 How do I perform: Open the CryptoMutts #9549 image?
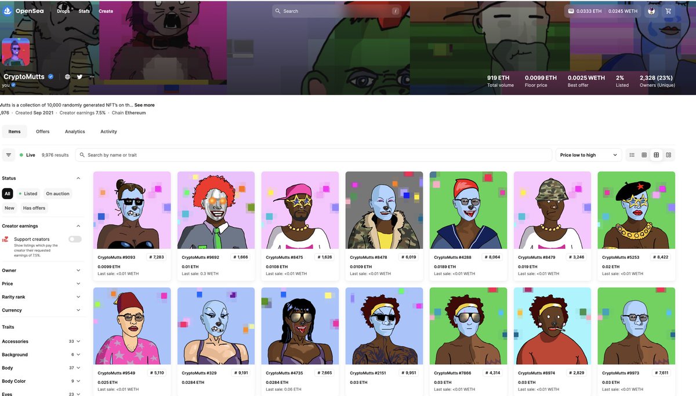click(132, 326)
